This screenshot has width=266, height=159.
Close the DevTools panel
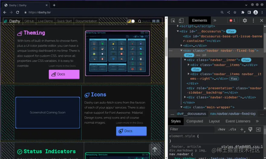261,21
